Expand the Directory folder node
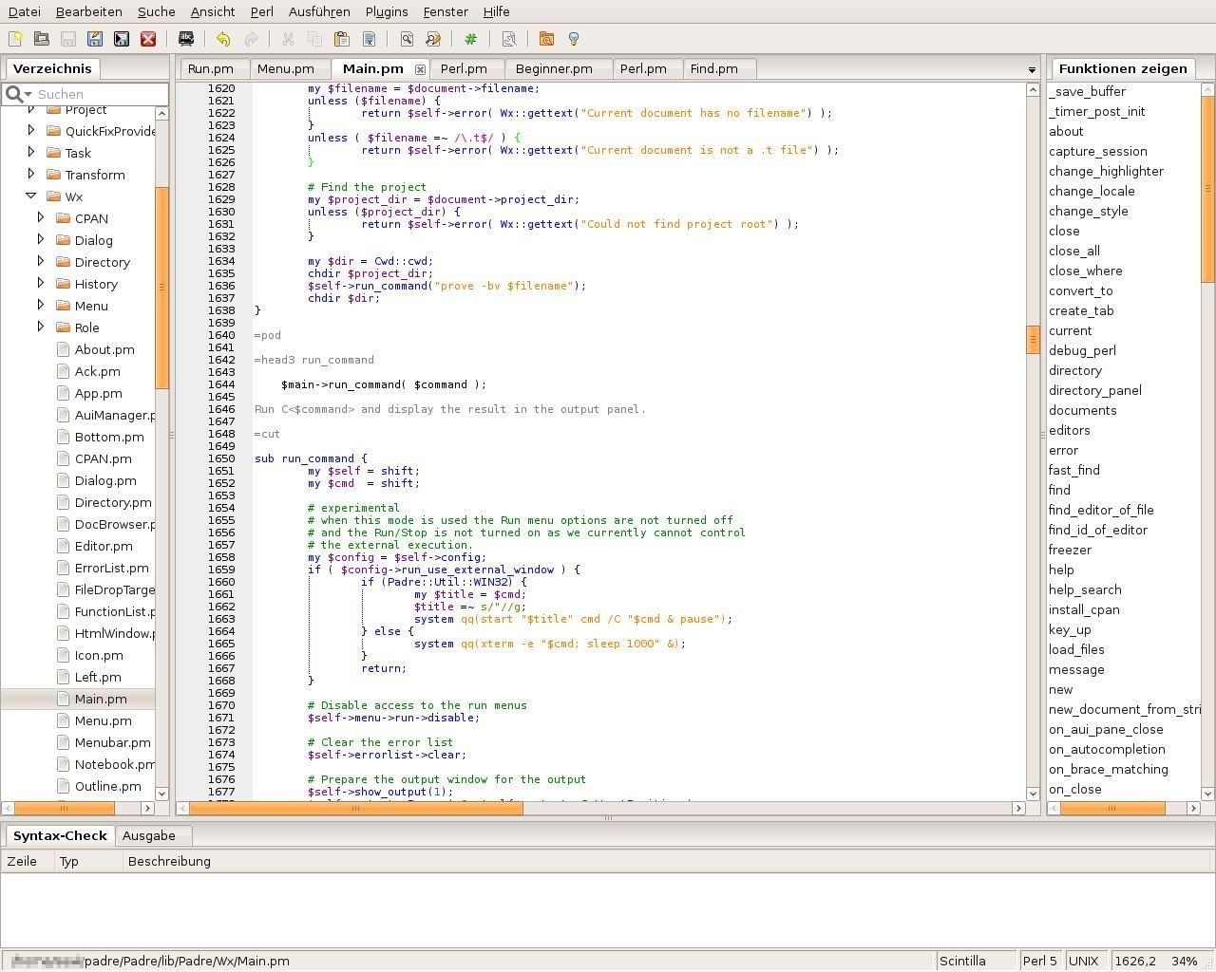 coord(41,261)
